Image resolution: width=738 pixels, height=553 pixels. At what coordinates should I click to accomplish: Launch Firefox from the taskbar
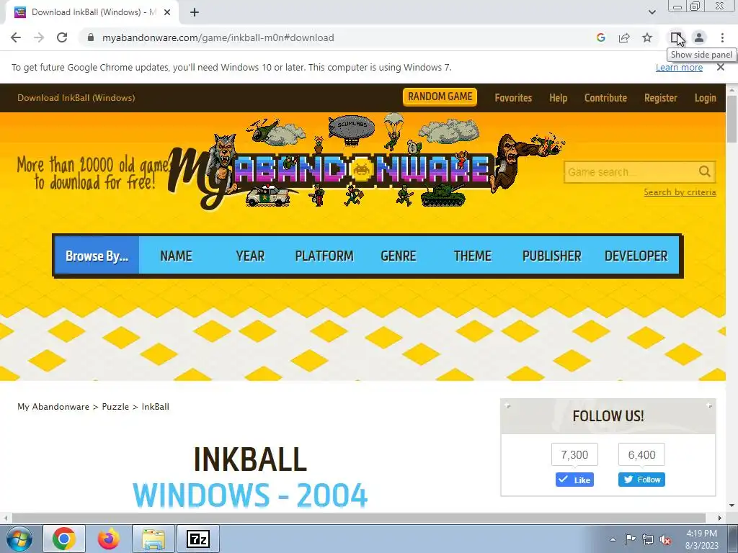click(109, 539)
